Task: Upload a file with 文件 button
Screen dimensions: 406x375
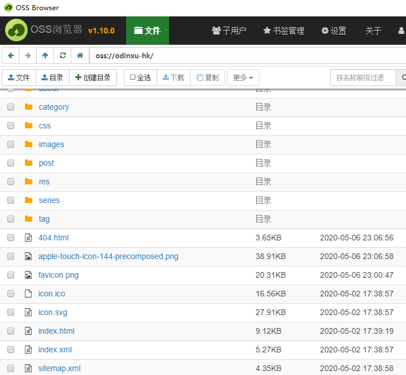Action: coord(19,77)
